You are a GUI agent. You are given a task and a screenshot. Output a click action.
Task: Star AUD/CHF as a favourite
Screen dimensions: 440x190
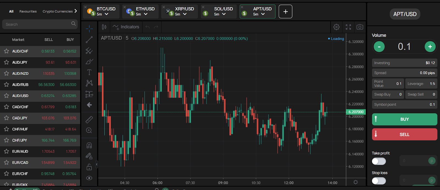pos(6,51)
